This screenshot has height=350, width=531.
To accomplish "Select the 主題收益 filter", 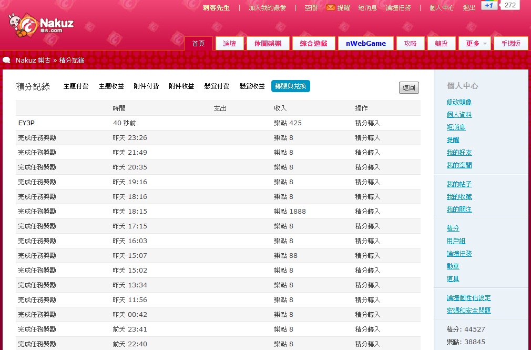I will (111, 86).
